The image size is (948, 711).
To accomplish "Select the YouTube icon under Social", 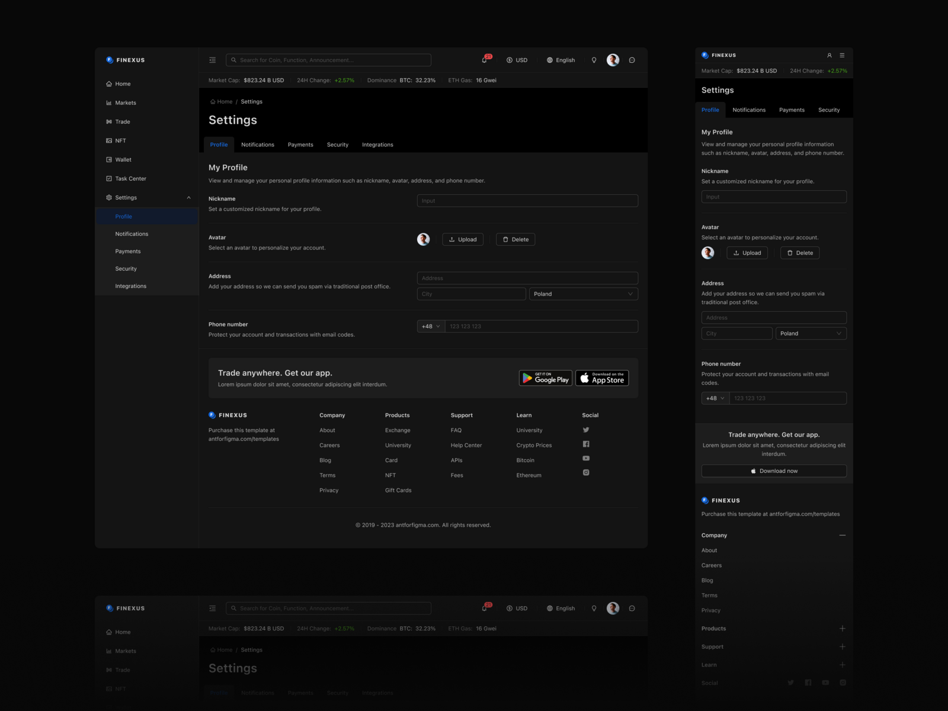I will (586, 458).
